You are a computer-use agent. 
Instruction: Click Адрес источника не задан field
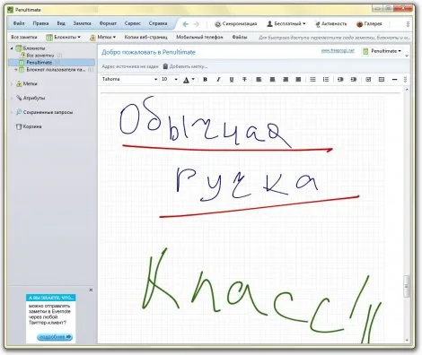(130, 66)
